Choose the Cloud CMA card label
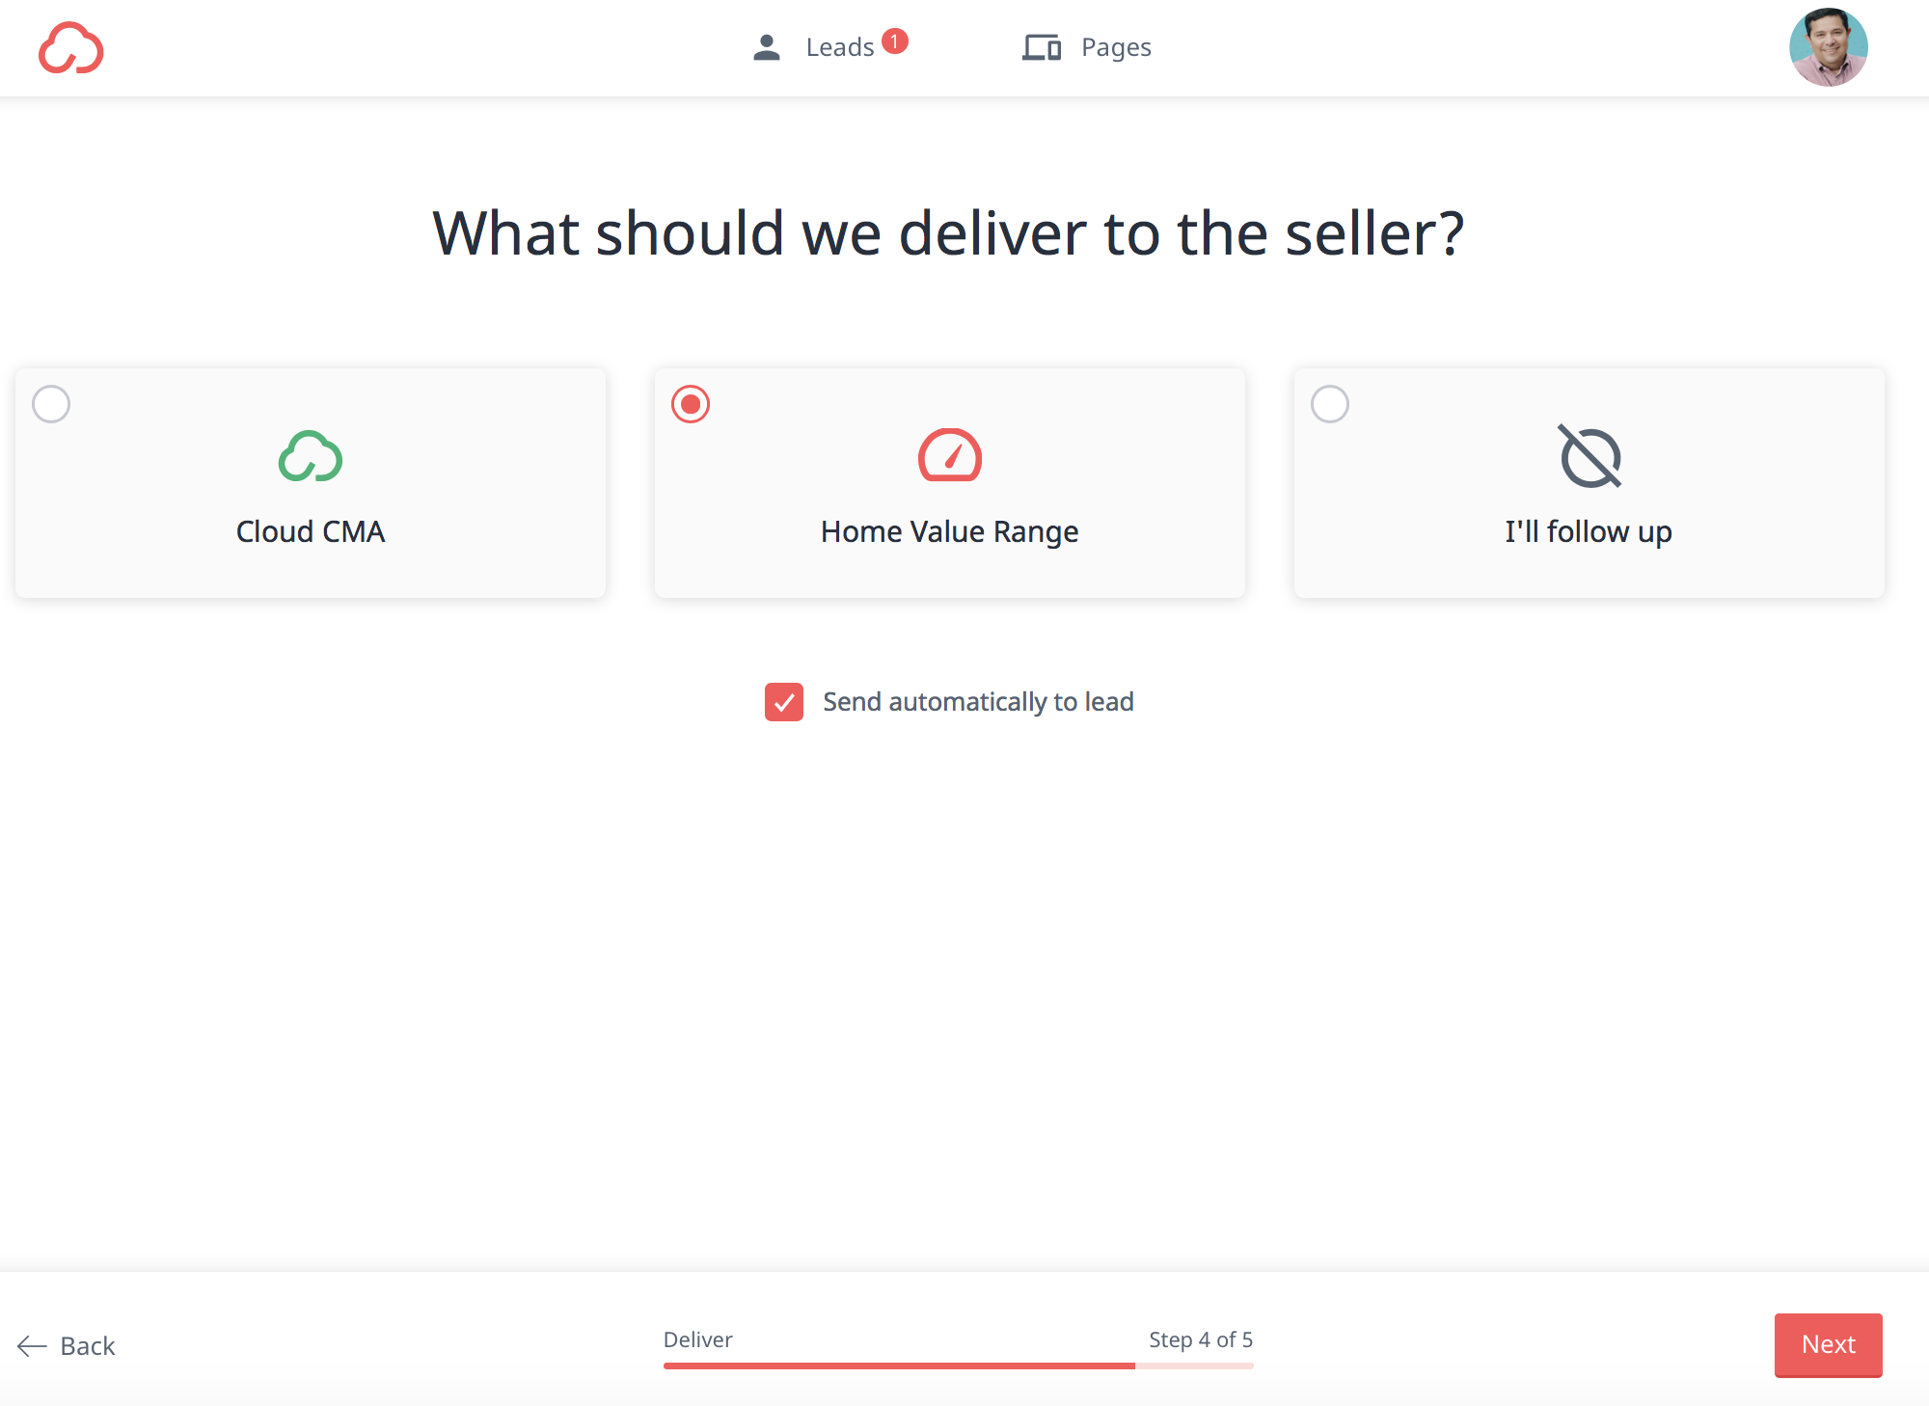The width and height of the screenshot is (1929, 1406). [311, 531]
